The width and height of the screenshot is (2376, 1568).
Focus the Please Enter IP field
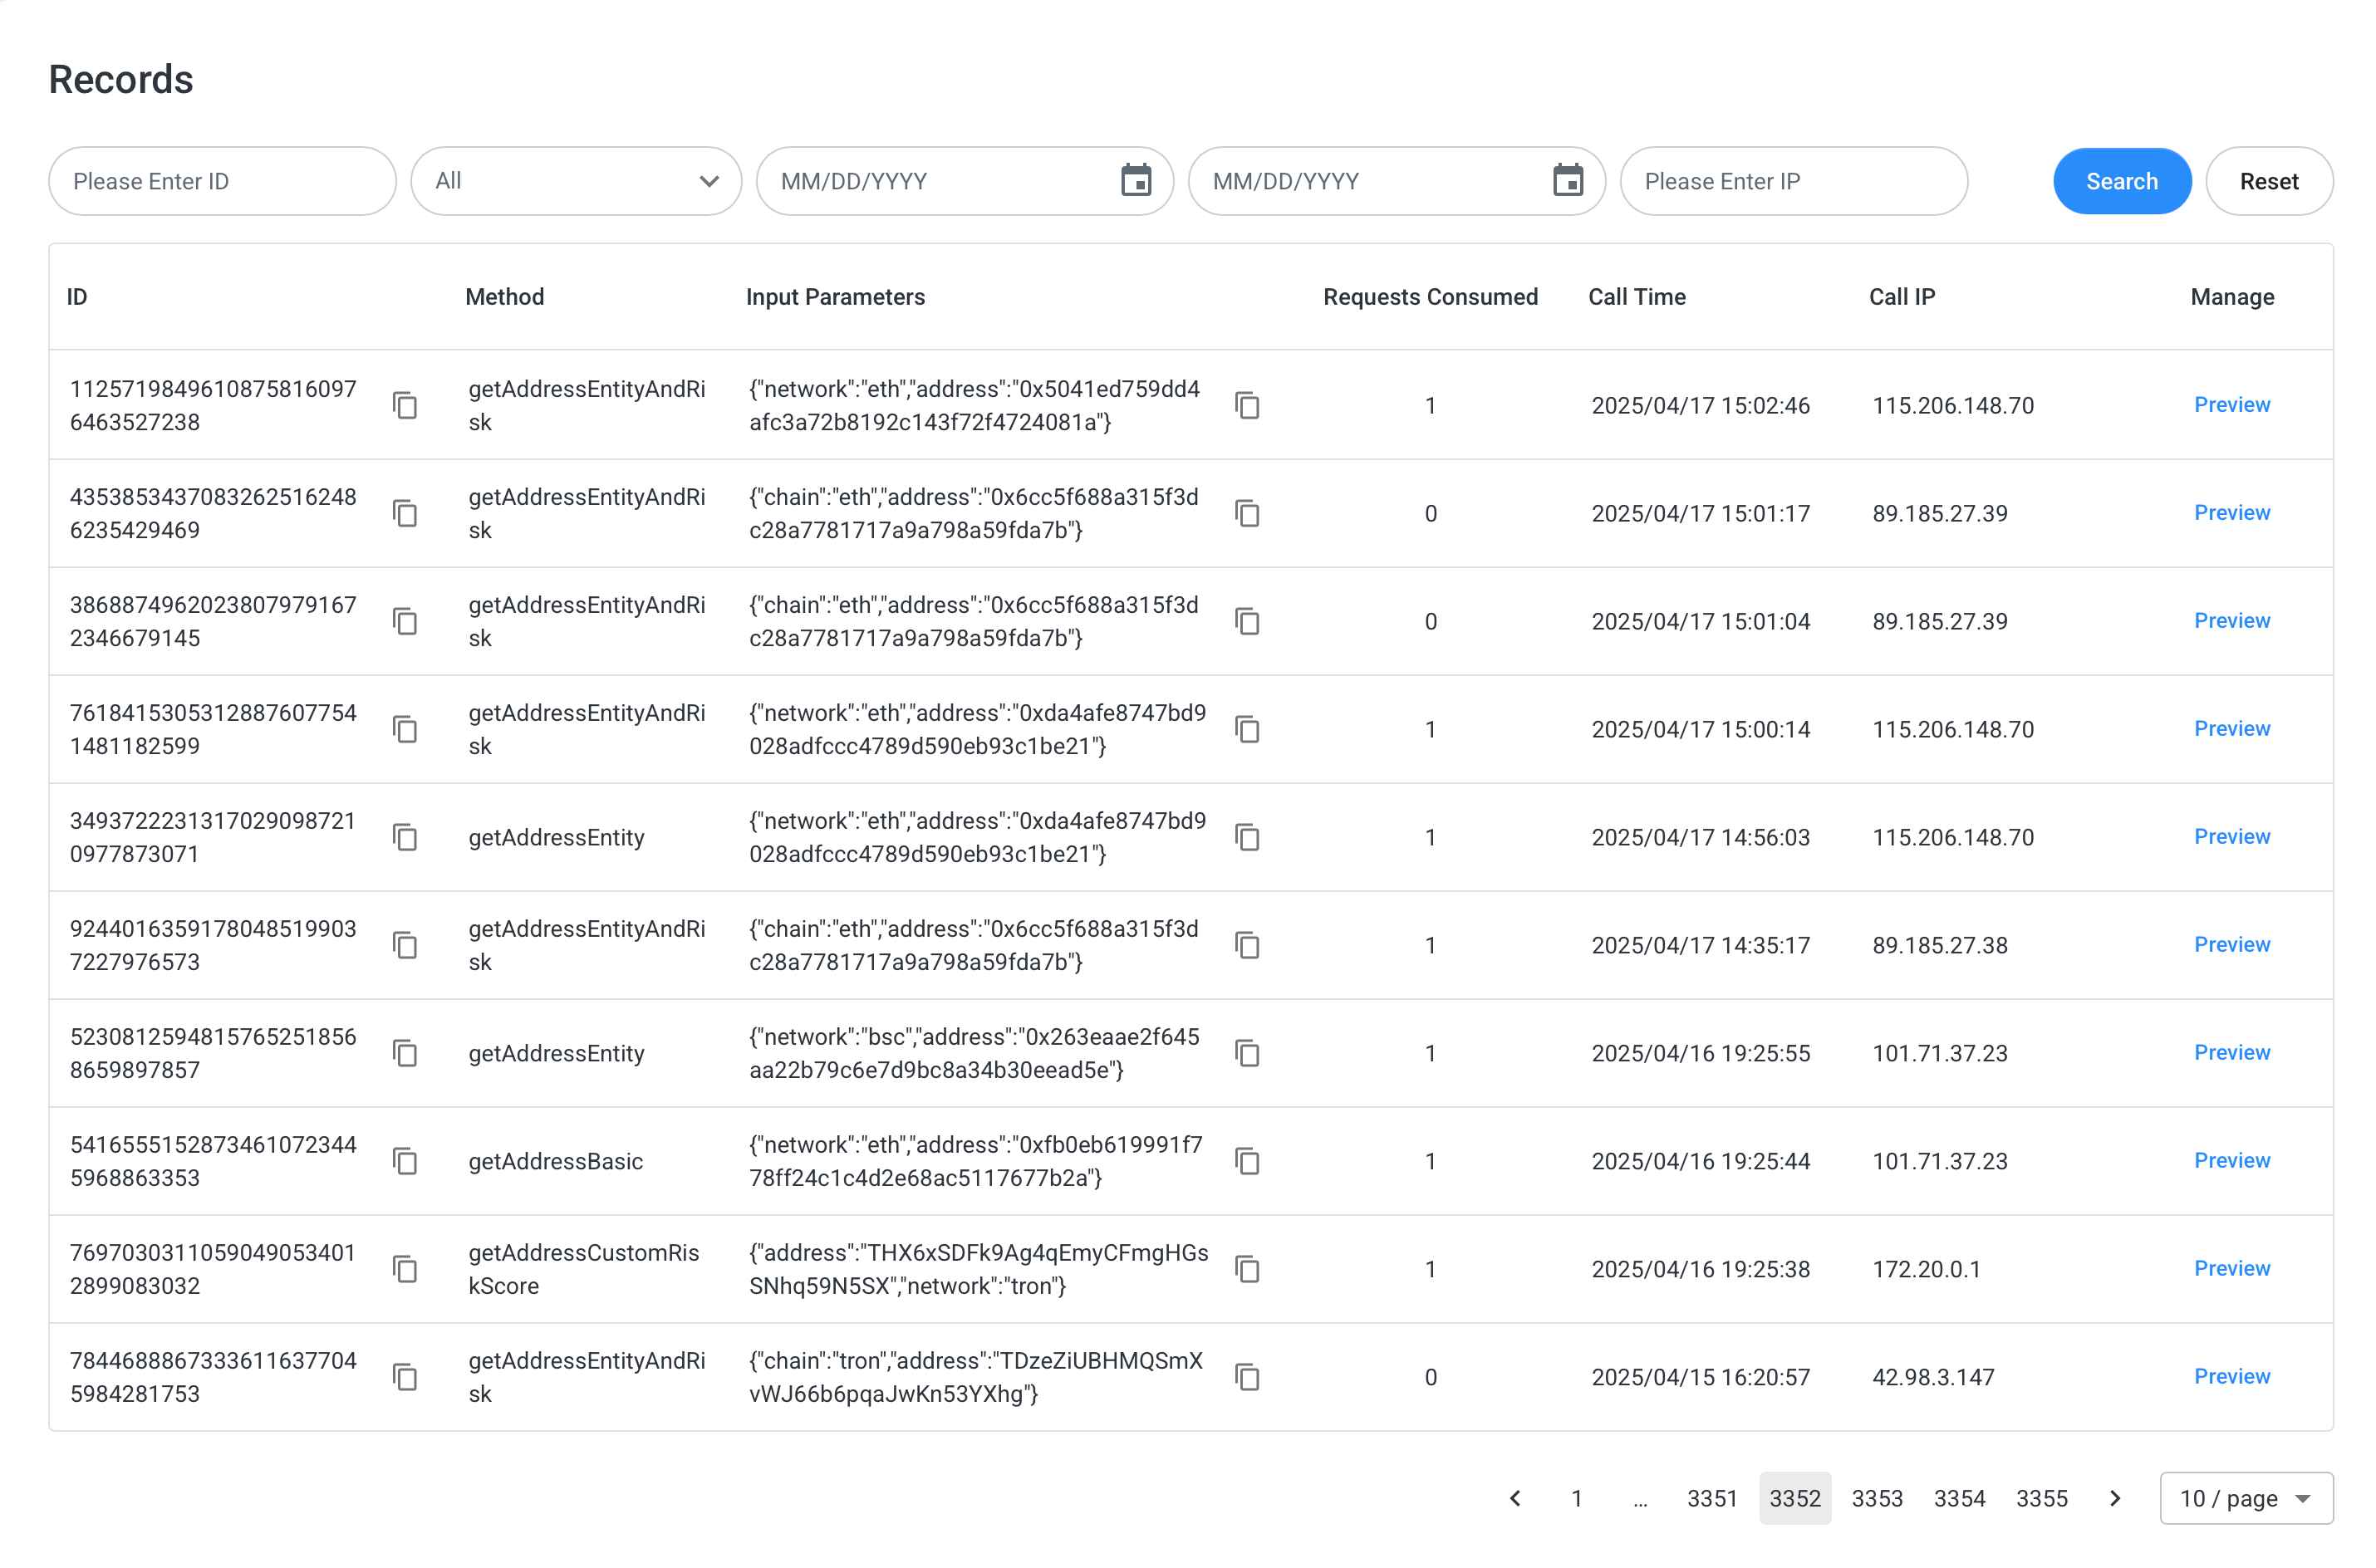coord(1793,181)
